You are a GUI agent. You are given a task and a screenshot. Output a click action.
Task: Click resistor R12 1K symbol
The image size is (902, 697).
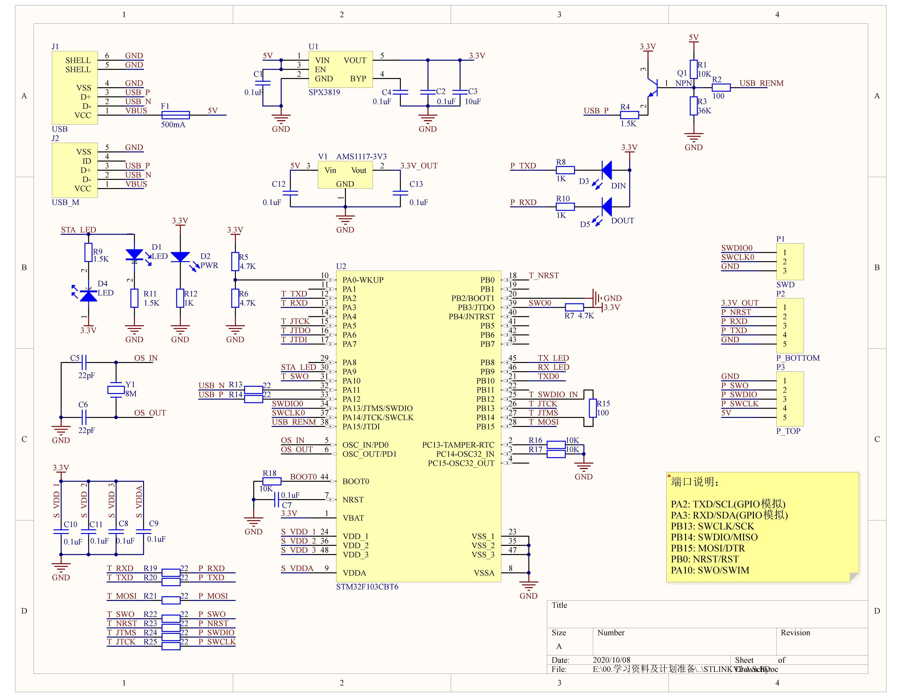click(x=180, y=298)
